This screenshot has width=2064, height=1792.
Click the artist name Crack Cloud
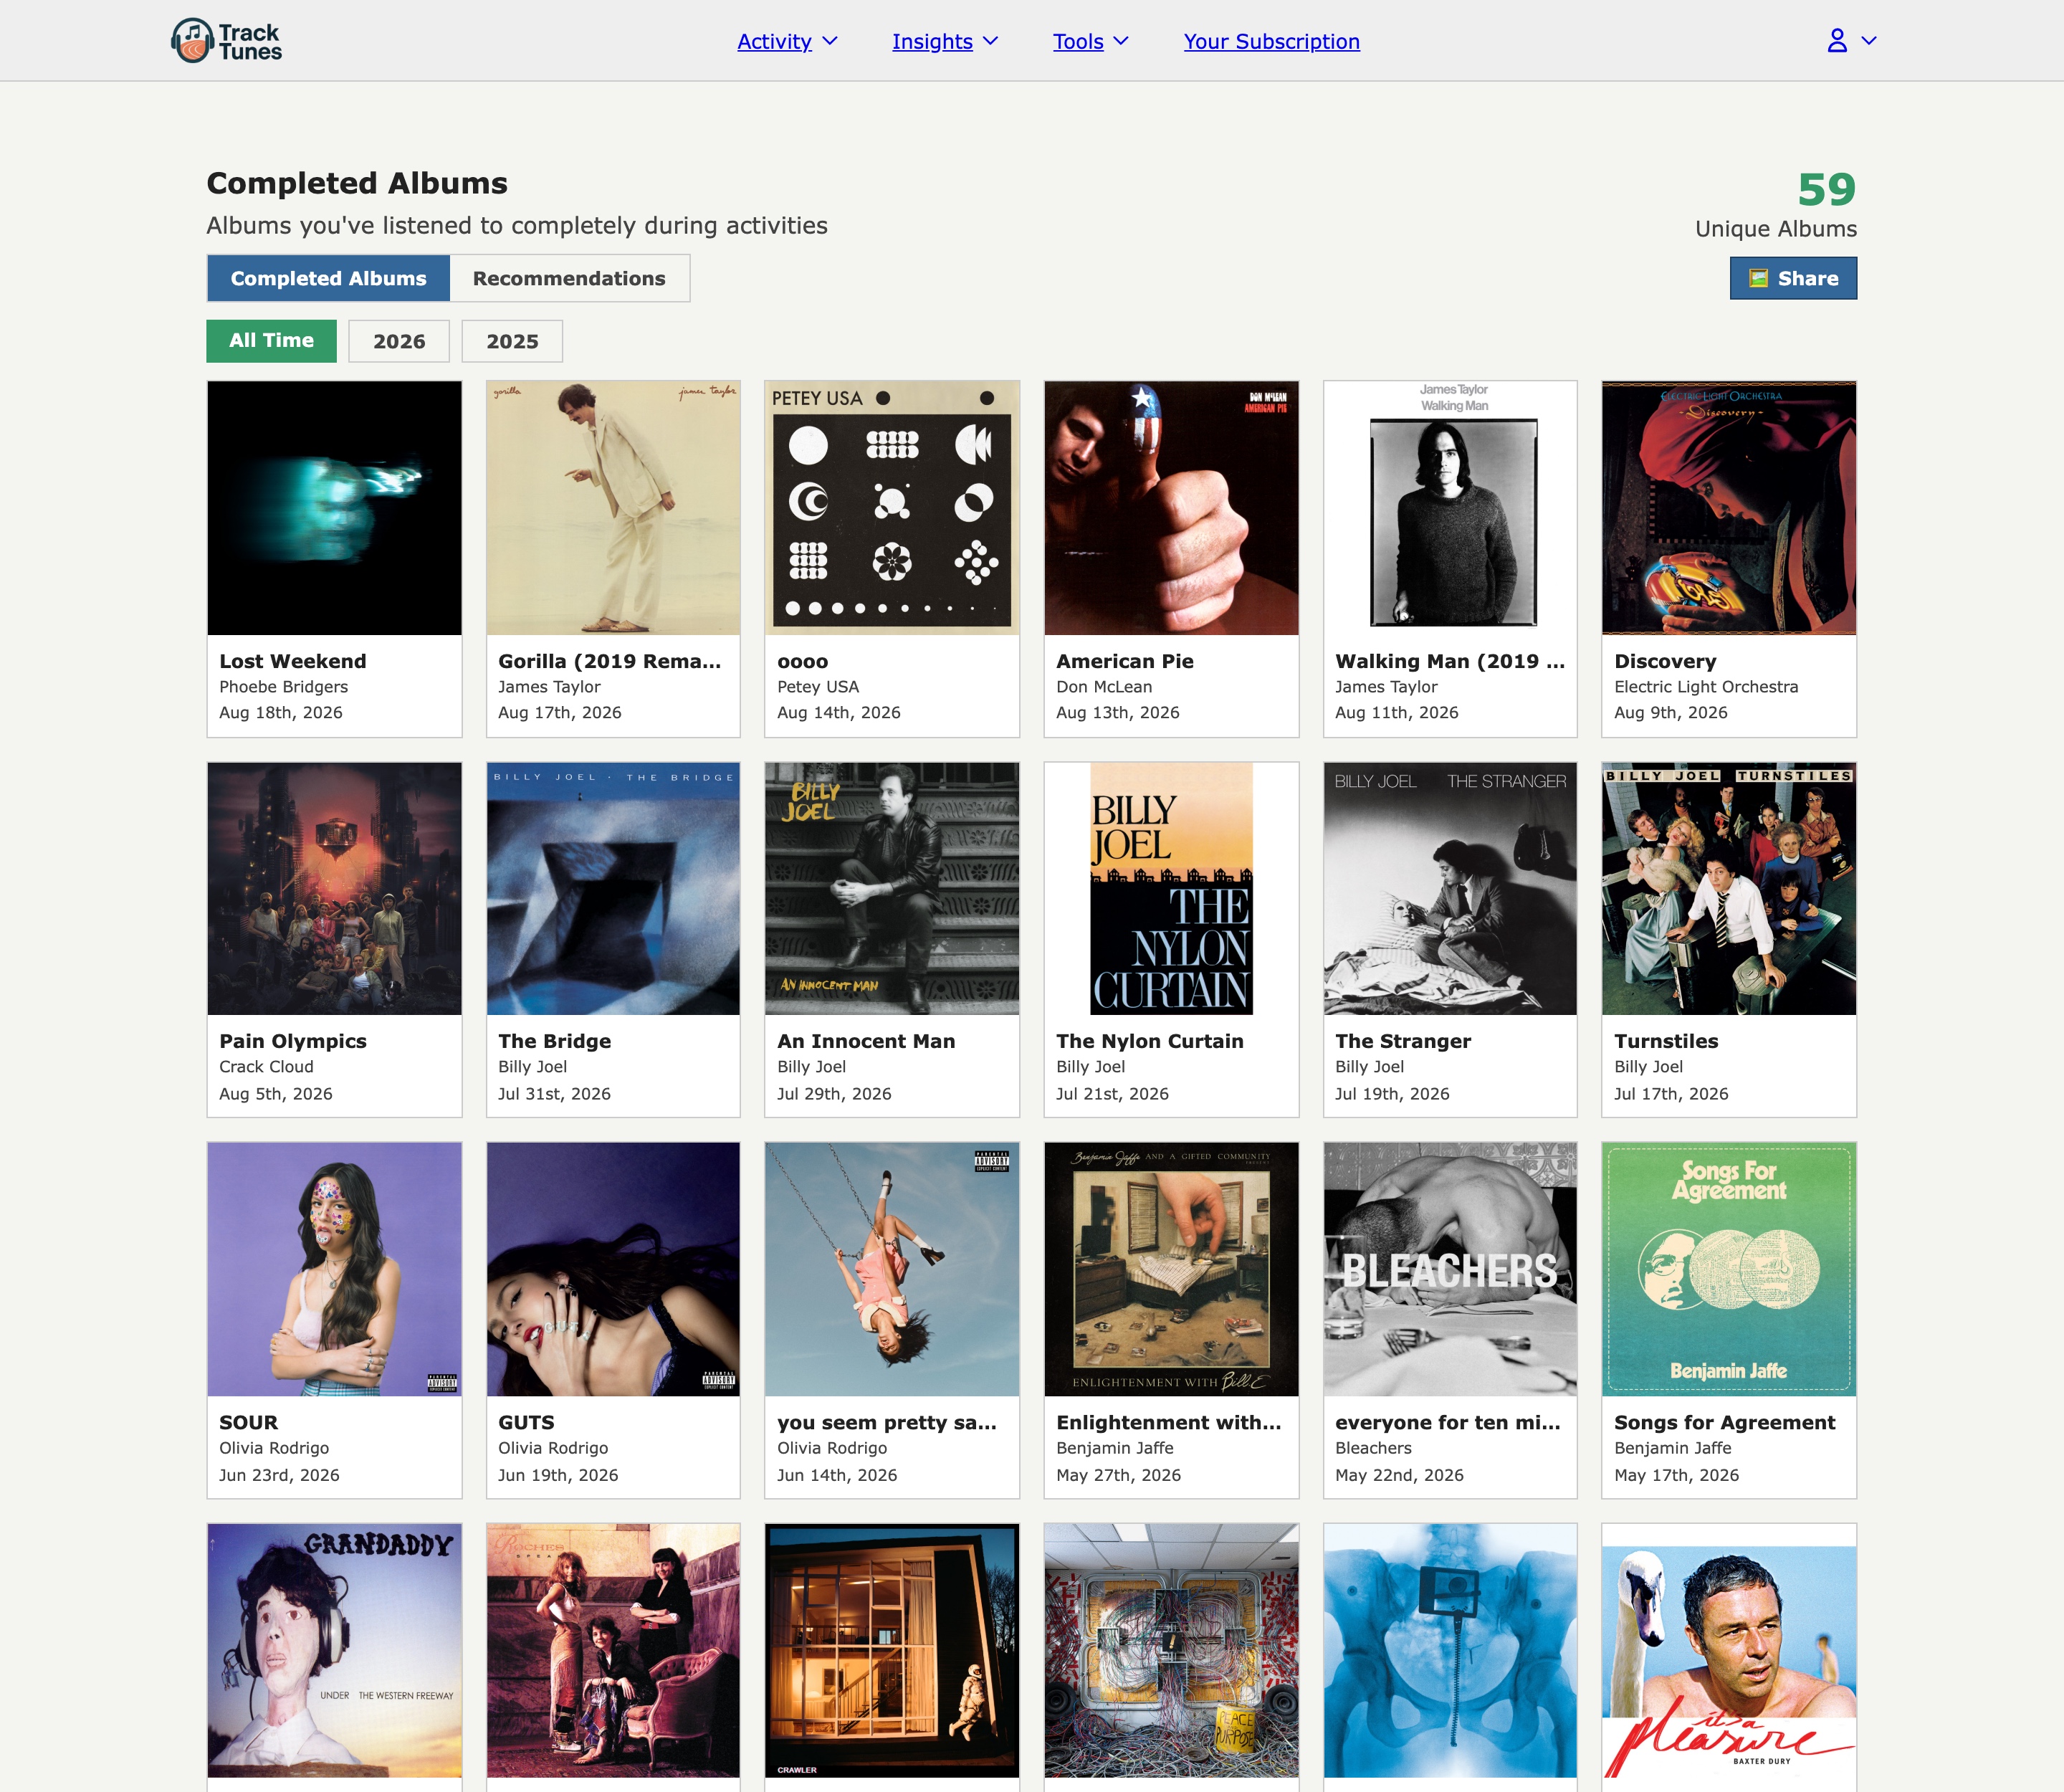266,1067
